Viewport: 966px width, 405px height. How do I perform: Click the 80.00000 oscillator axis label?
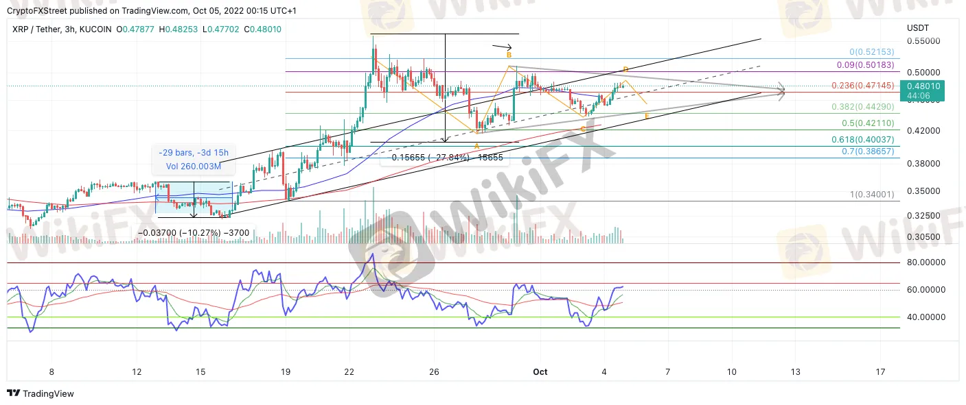click(x=925, y=262)
